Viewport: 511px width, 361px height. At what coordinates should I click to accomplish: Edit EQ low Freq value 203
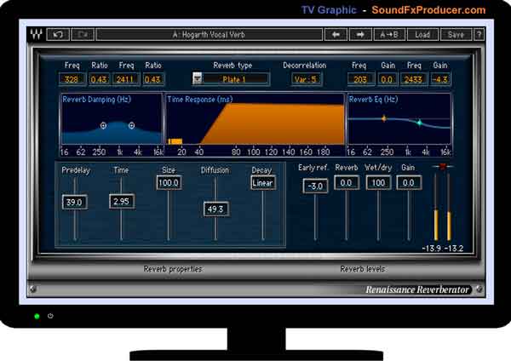click(359, 79)
